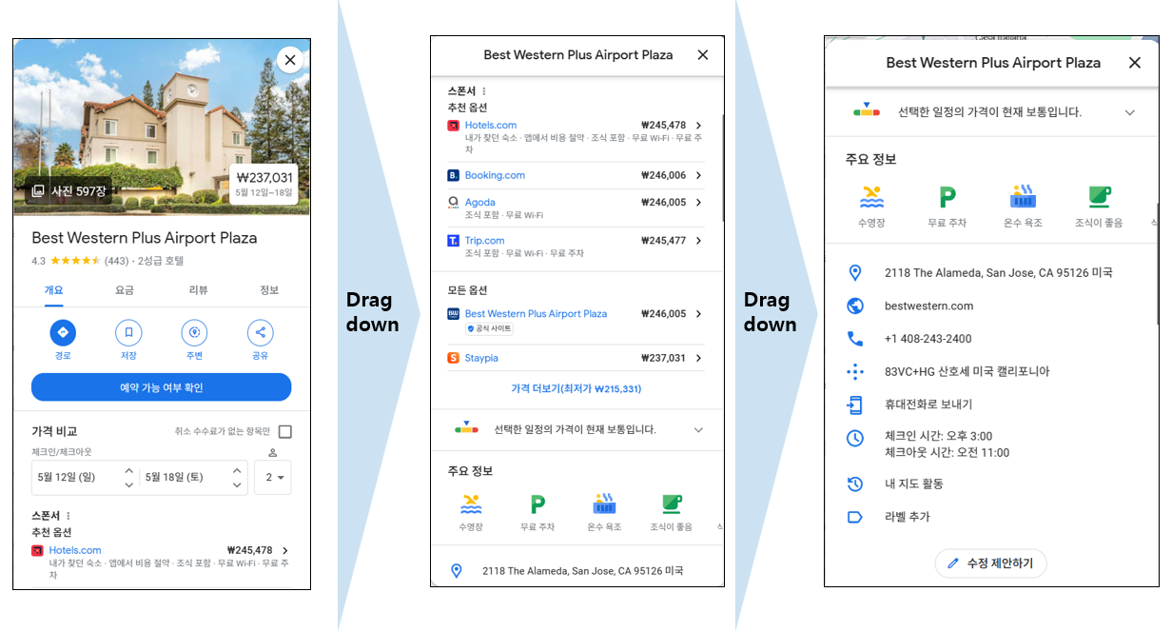1172x632 pixels.
Task: Click the address 2118 The Alameda in the rightmost panel
Action: (x=998, y=272)
